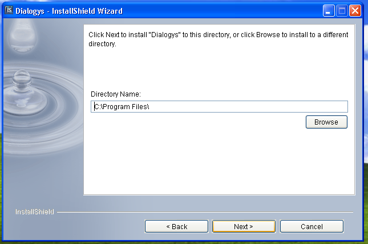Click the 'Dialogys - InstallShield Wizard' title text
Screen dimensions: 368x244
(69, 11)
